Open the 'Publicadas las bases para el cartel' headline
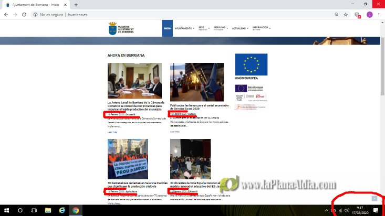The height and width of the screenshot is (216, 385). (200, 107)
